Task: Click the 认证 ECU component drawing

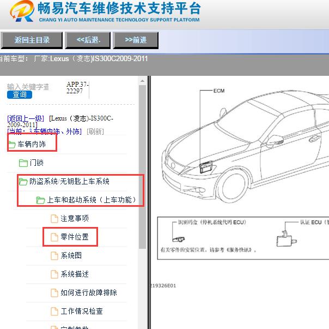Action: (x=287, y=238)
